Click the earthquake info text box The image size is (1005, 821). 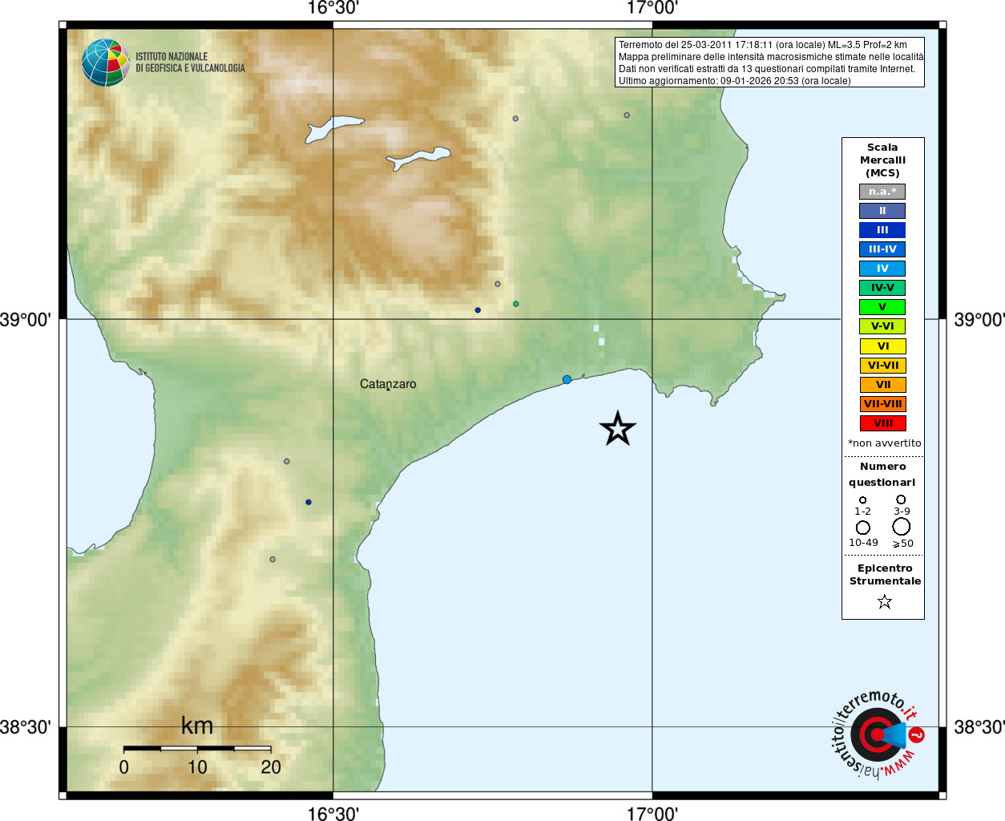pyautogui.click(x=769, y=63)
